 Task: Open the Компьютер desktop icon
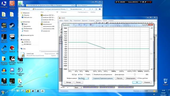coord(4,4)
